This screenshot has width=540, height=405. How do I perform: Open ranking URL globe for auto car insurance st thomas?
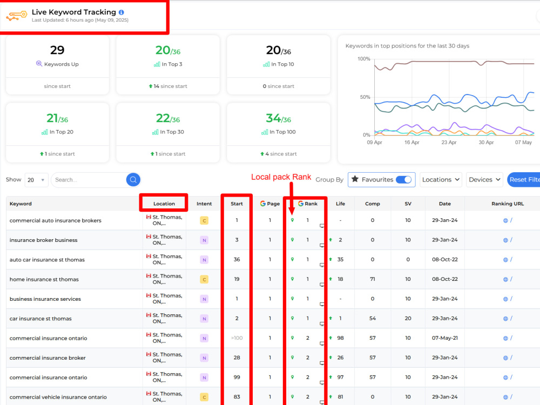tap(505, 260)
